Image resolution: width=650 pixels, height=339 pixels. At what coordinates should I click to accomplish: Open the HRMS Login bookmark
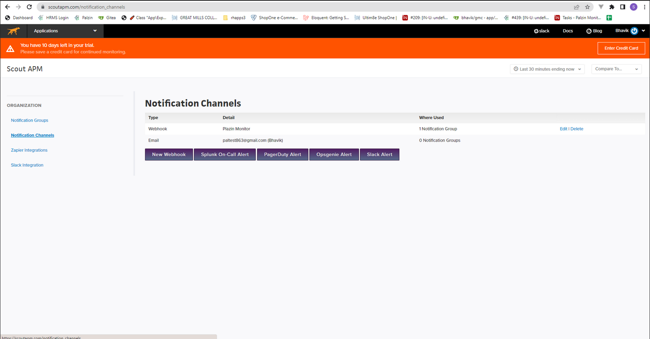tap(53, 18)
